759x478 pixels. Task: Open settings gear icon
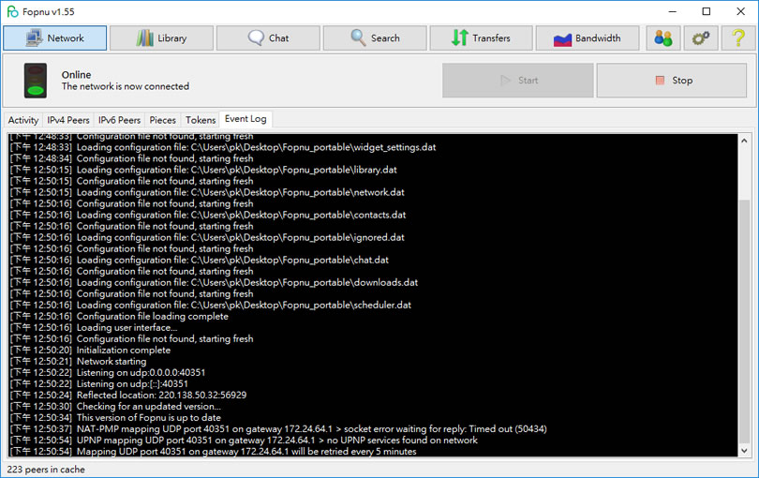click(701, 37)
